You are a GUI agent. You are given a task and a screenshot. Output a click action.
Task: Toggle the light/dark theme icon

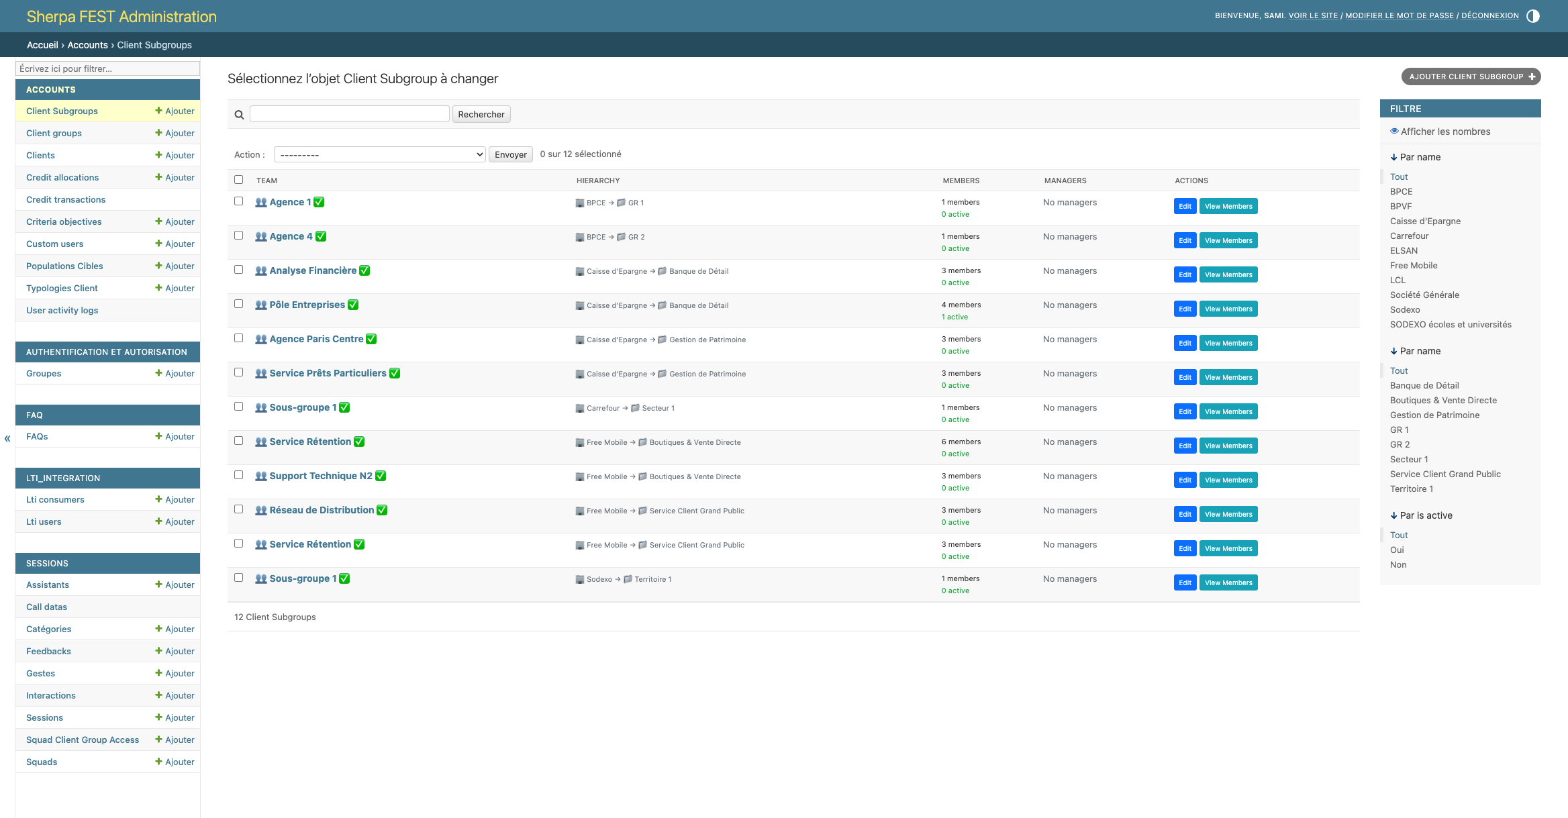(1532, 16)
